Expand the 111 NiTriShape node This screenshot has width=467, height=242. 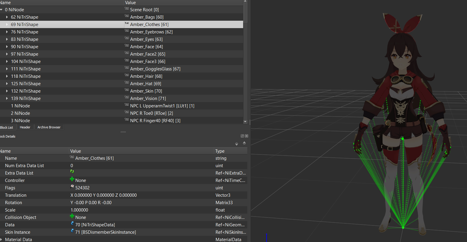click(7, 69)
